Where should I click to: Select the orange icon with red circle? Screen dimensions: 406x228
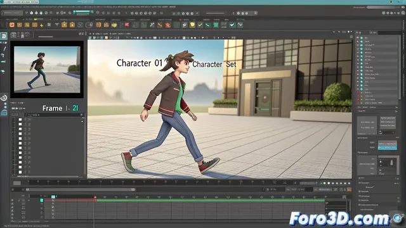coord(12,25)
